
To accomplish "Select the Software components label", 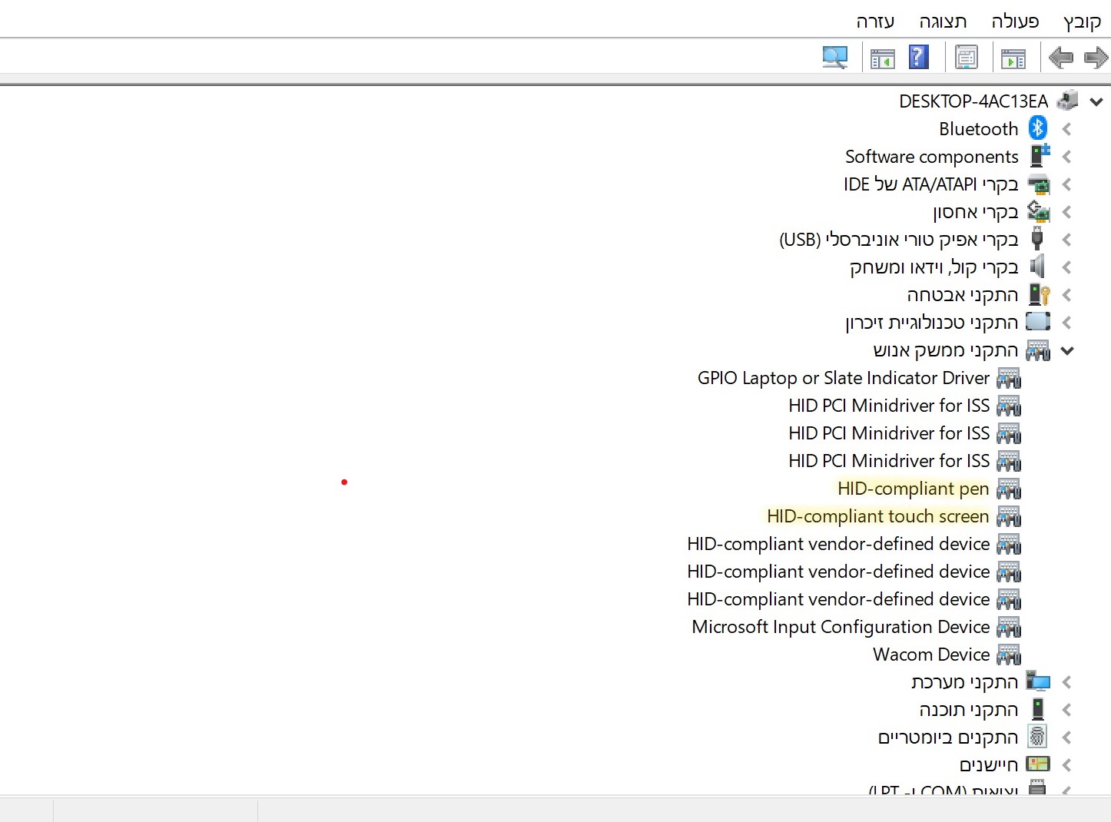I will pyautogui.click(x=932, y=157).
